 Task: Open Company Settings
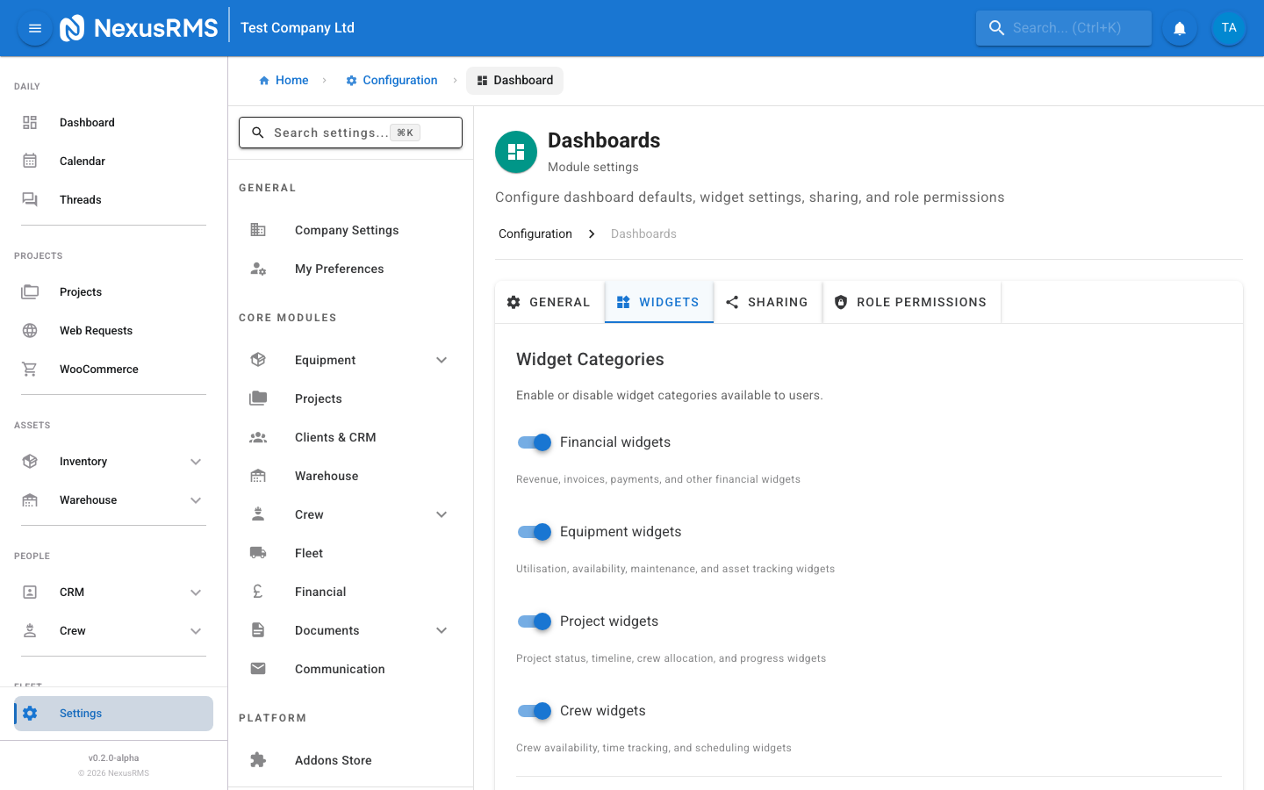tap(347, 230)
